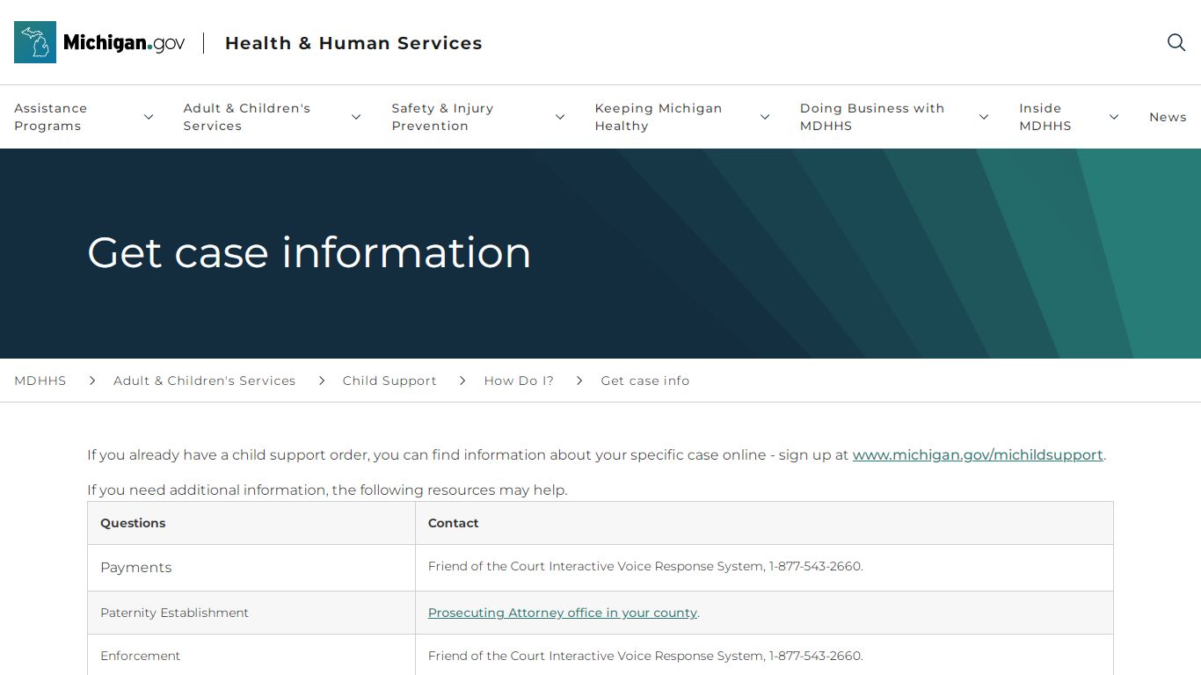Select the Get case info breadcrumb
Viewport: 1201px width, 675px height.
[645, 381]
